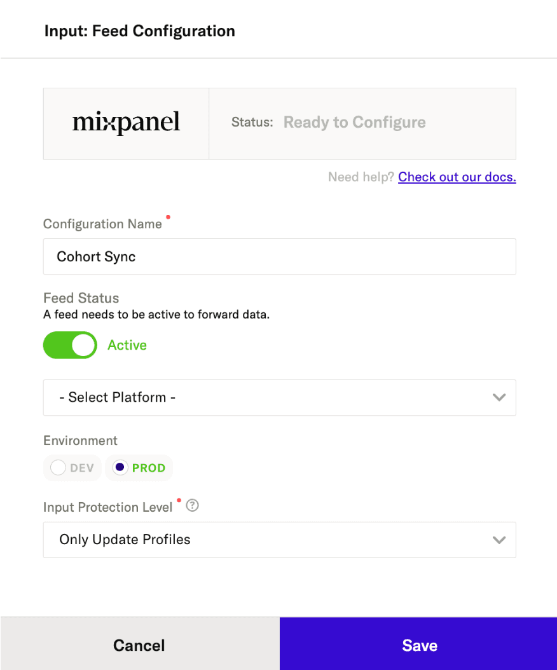
Task: Open the Check out our docs link
Action: pos(457,177)
